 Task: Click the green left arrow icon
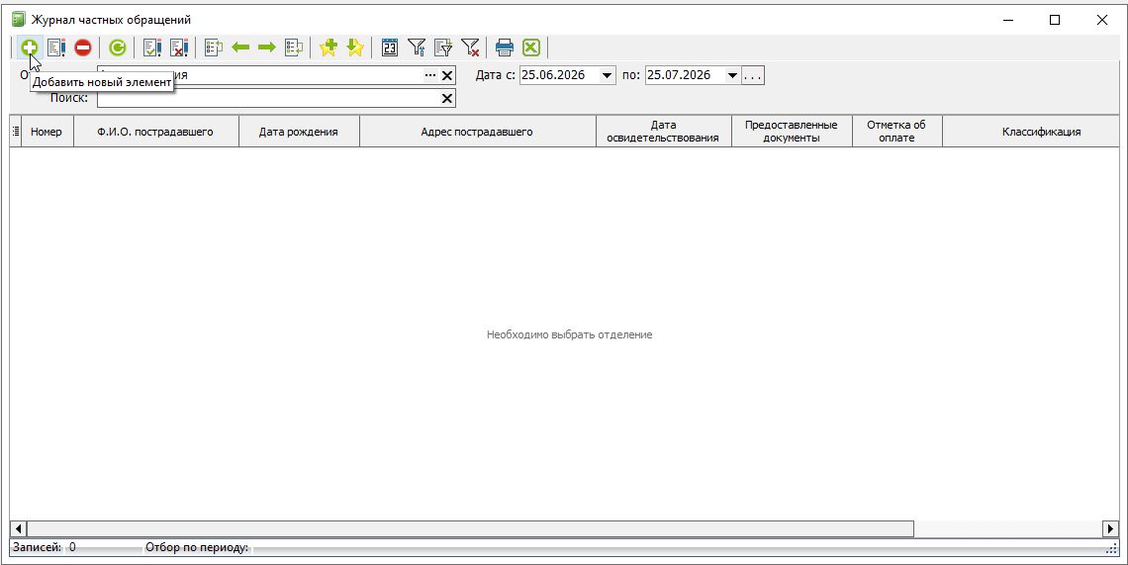240,48
